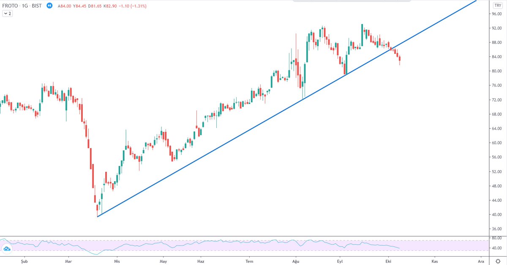507x265 pixels.
Task: Click the Nis month label
Action: [x=117, y=261]
